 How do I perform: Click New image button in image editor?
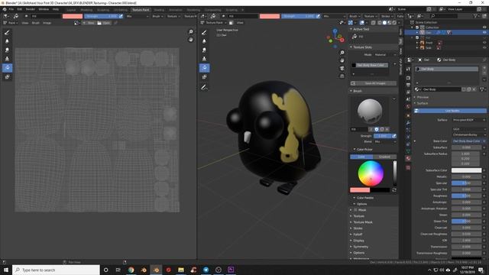click(x=89, y=23)
